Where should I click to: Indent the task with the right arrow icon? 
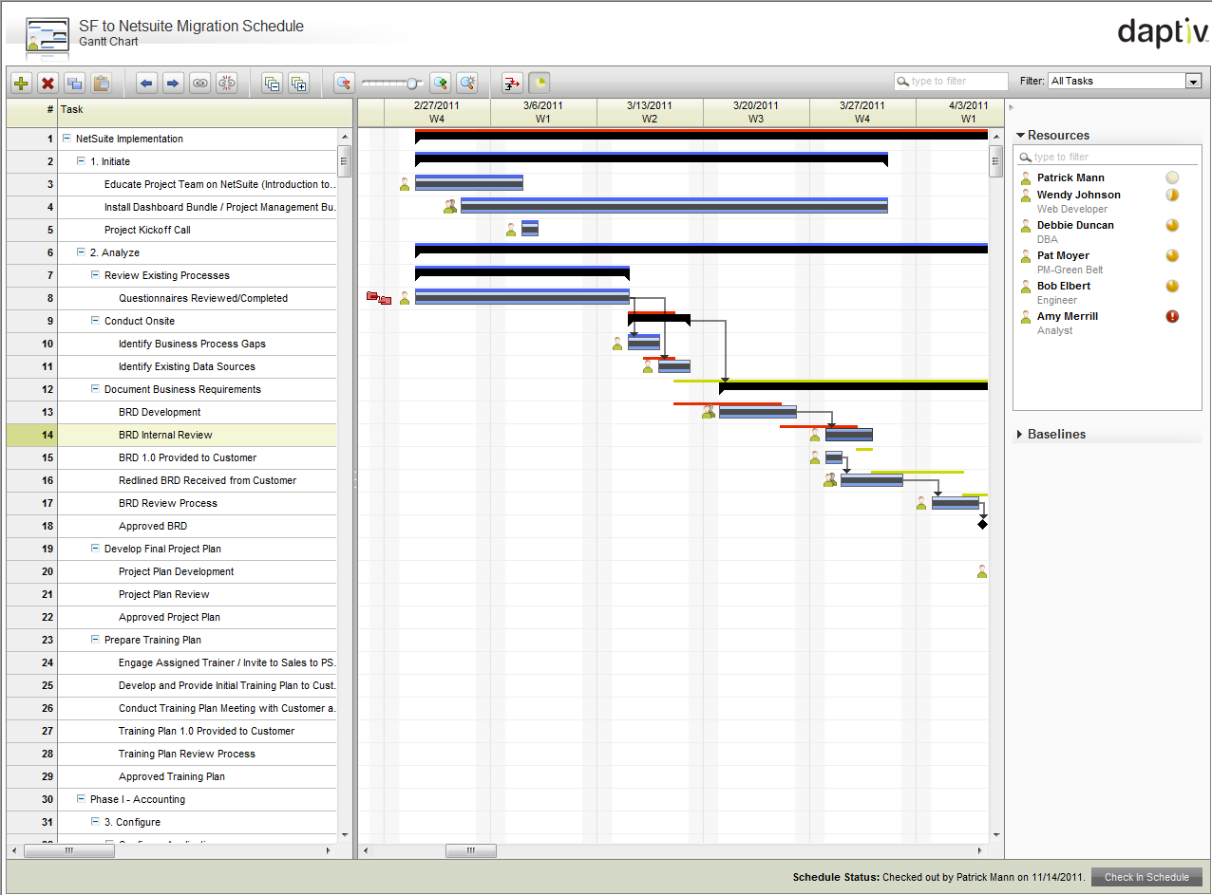pos(173,84)
